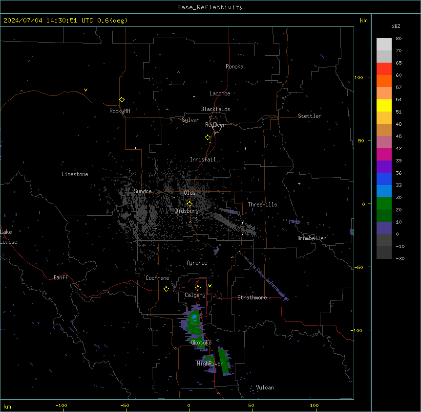Screen dimensions: 421x412
Task: Select the yellow diamond marker below Cochrane
Action: tap(166, 289)
